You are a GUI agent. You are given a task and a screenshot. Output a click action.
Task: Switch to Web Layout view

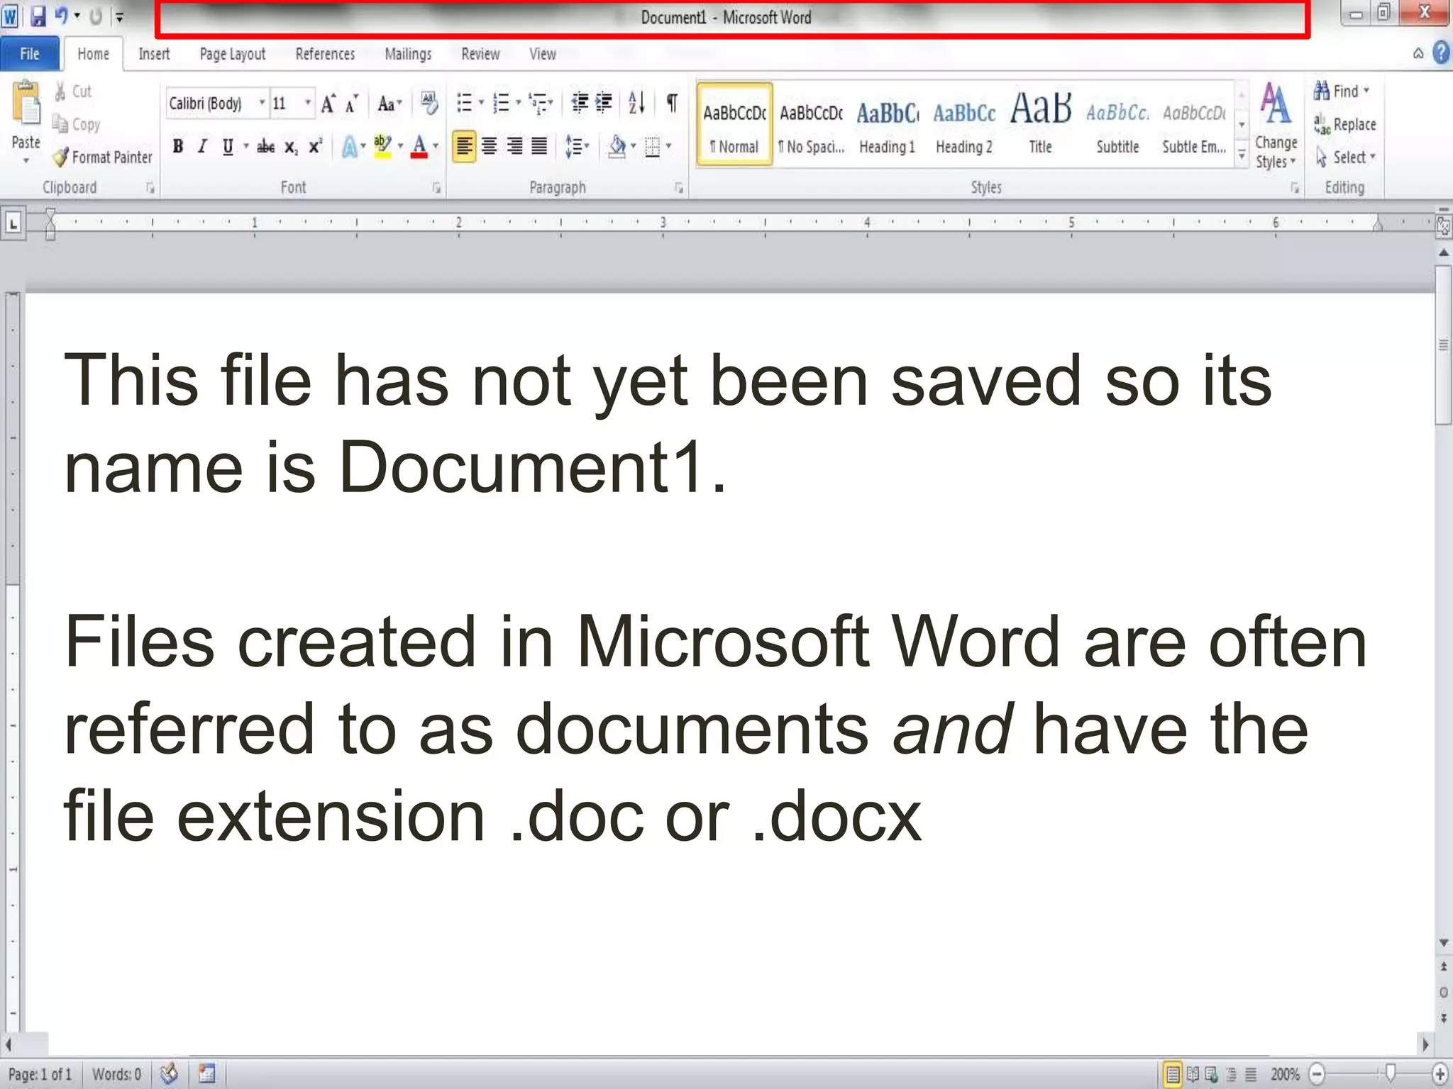pyautogui.click(x=1212, y=1074)
